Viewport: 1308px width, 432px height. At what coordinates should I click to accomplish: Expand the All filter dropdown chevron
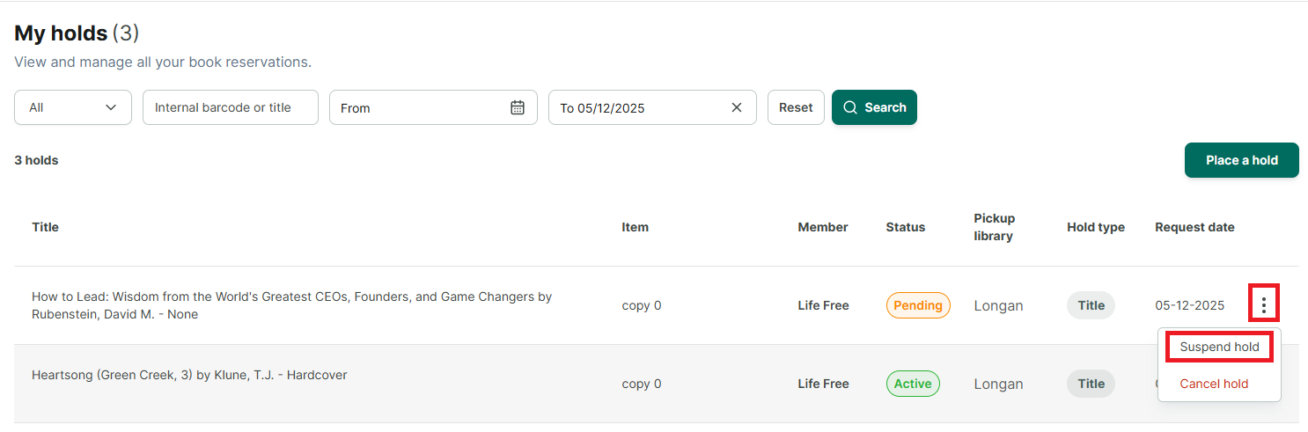(111, 107)
